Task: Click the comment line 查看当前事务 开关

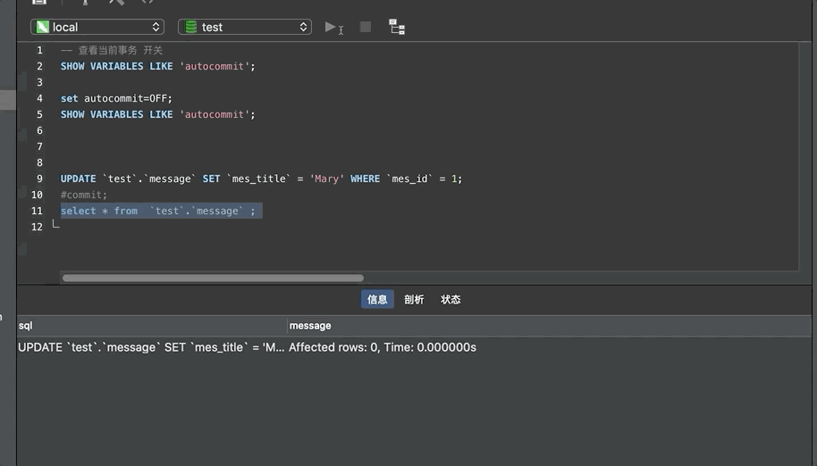Action: click(x=112, y=50)
